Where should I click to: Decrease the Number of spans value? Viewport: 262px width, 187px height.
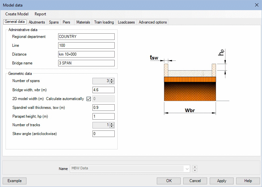pyautogui.click(x=112, y=82)
